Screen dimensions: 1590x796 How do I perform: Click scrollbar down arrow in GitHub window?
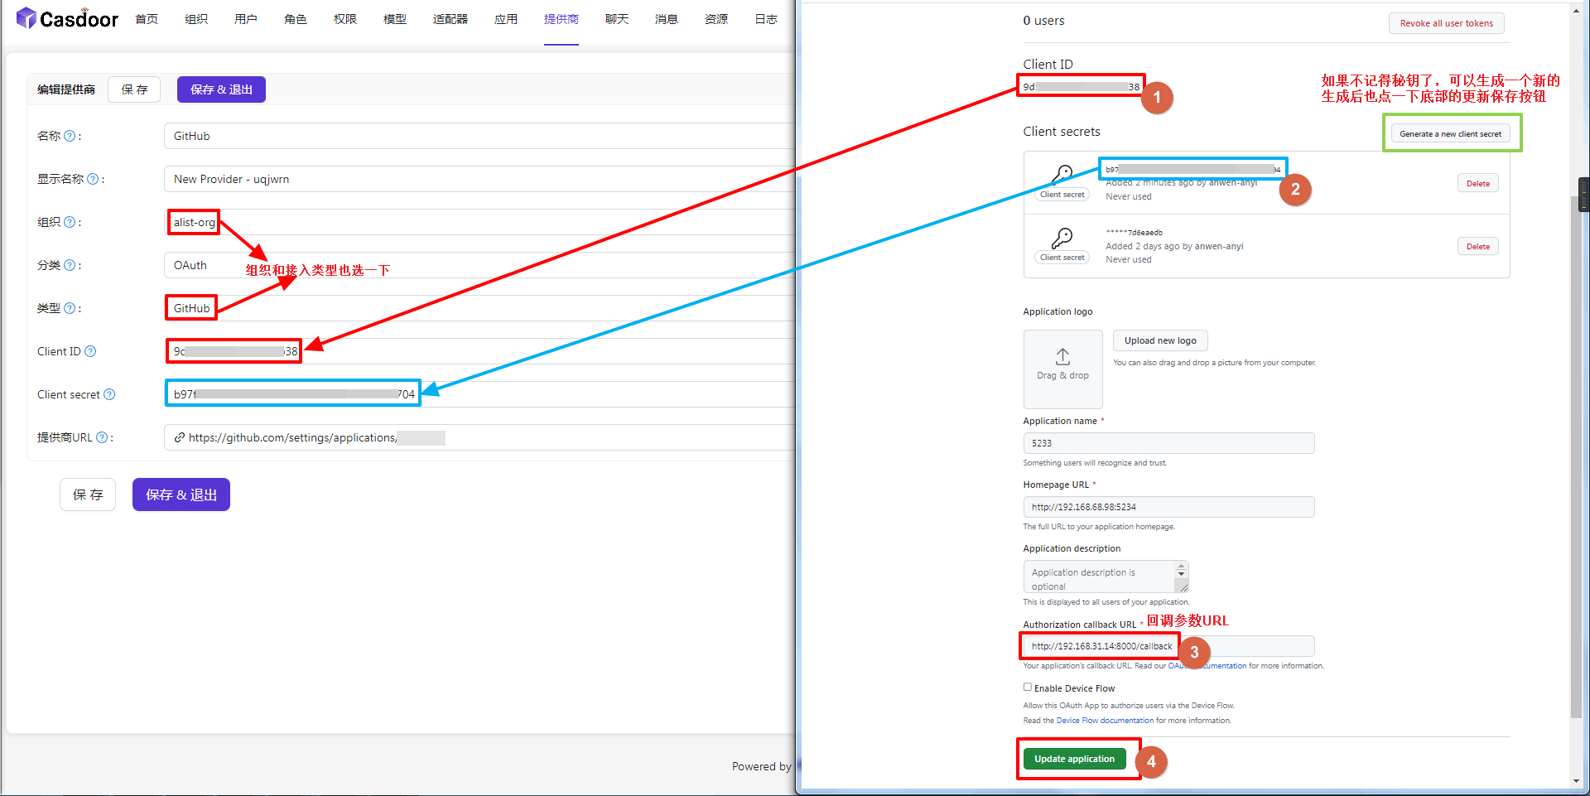[x=1576, y=781]
